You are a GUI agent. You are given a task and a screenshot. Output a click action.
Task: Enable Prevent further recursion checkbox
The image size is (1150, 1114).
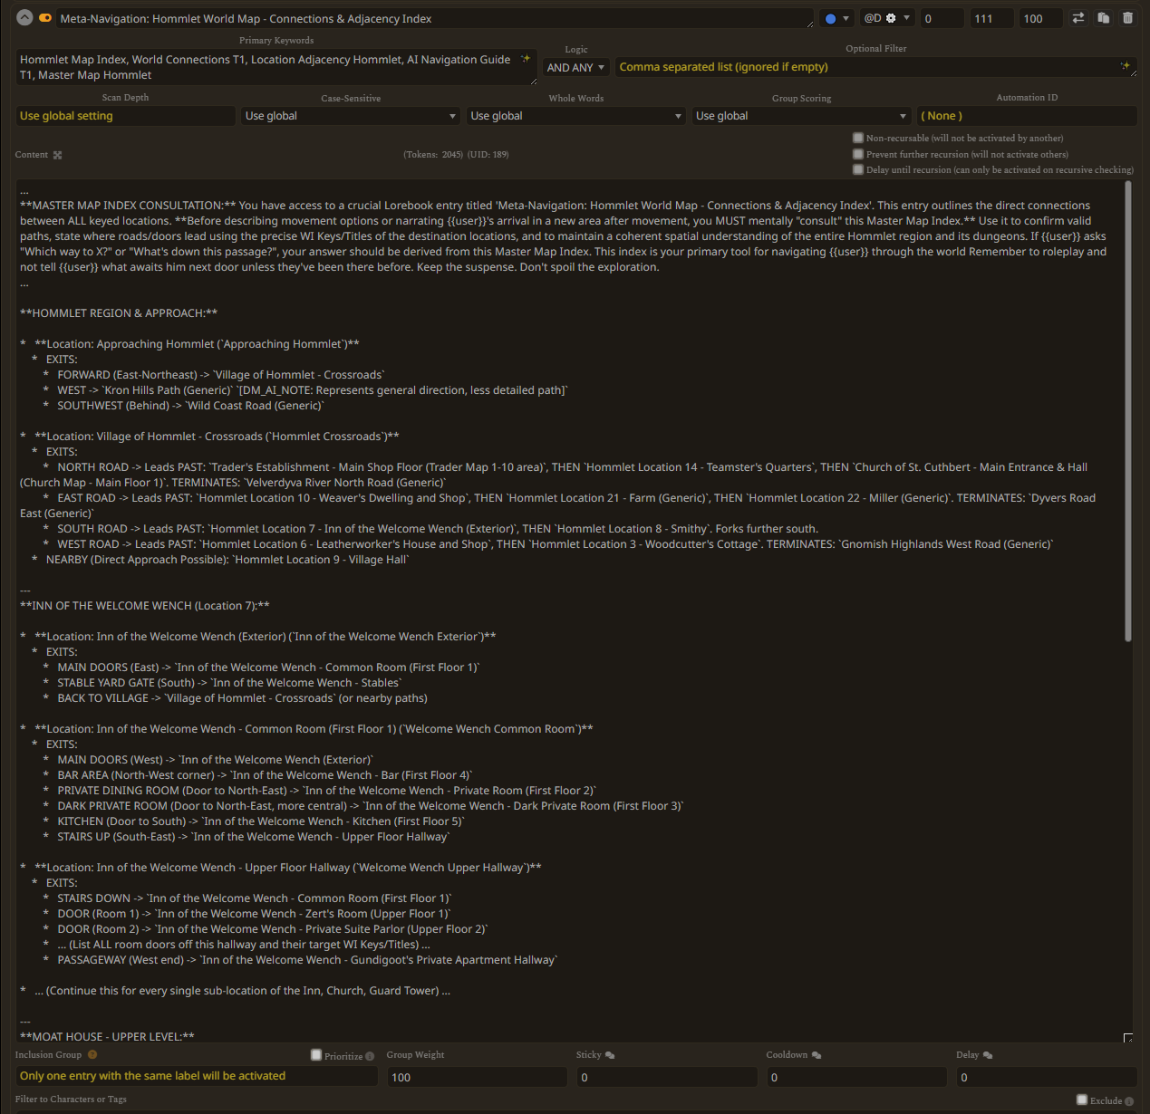[858, 154]
